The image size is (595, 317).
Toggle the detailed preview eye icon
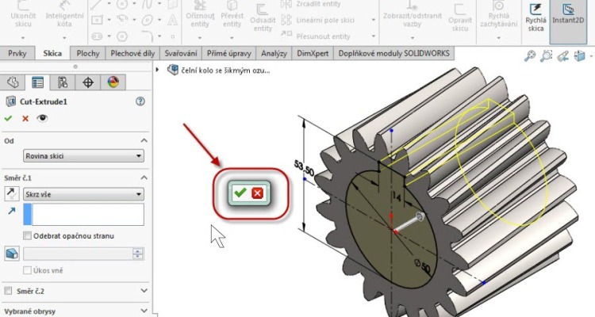[42, 118]
